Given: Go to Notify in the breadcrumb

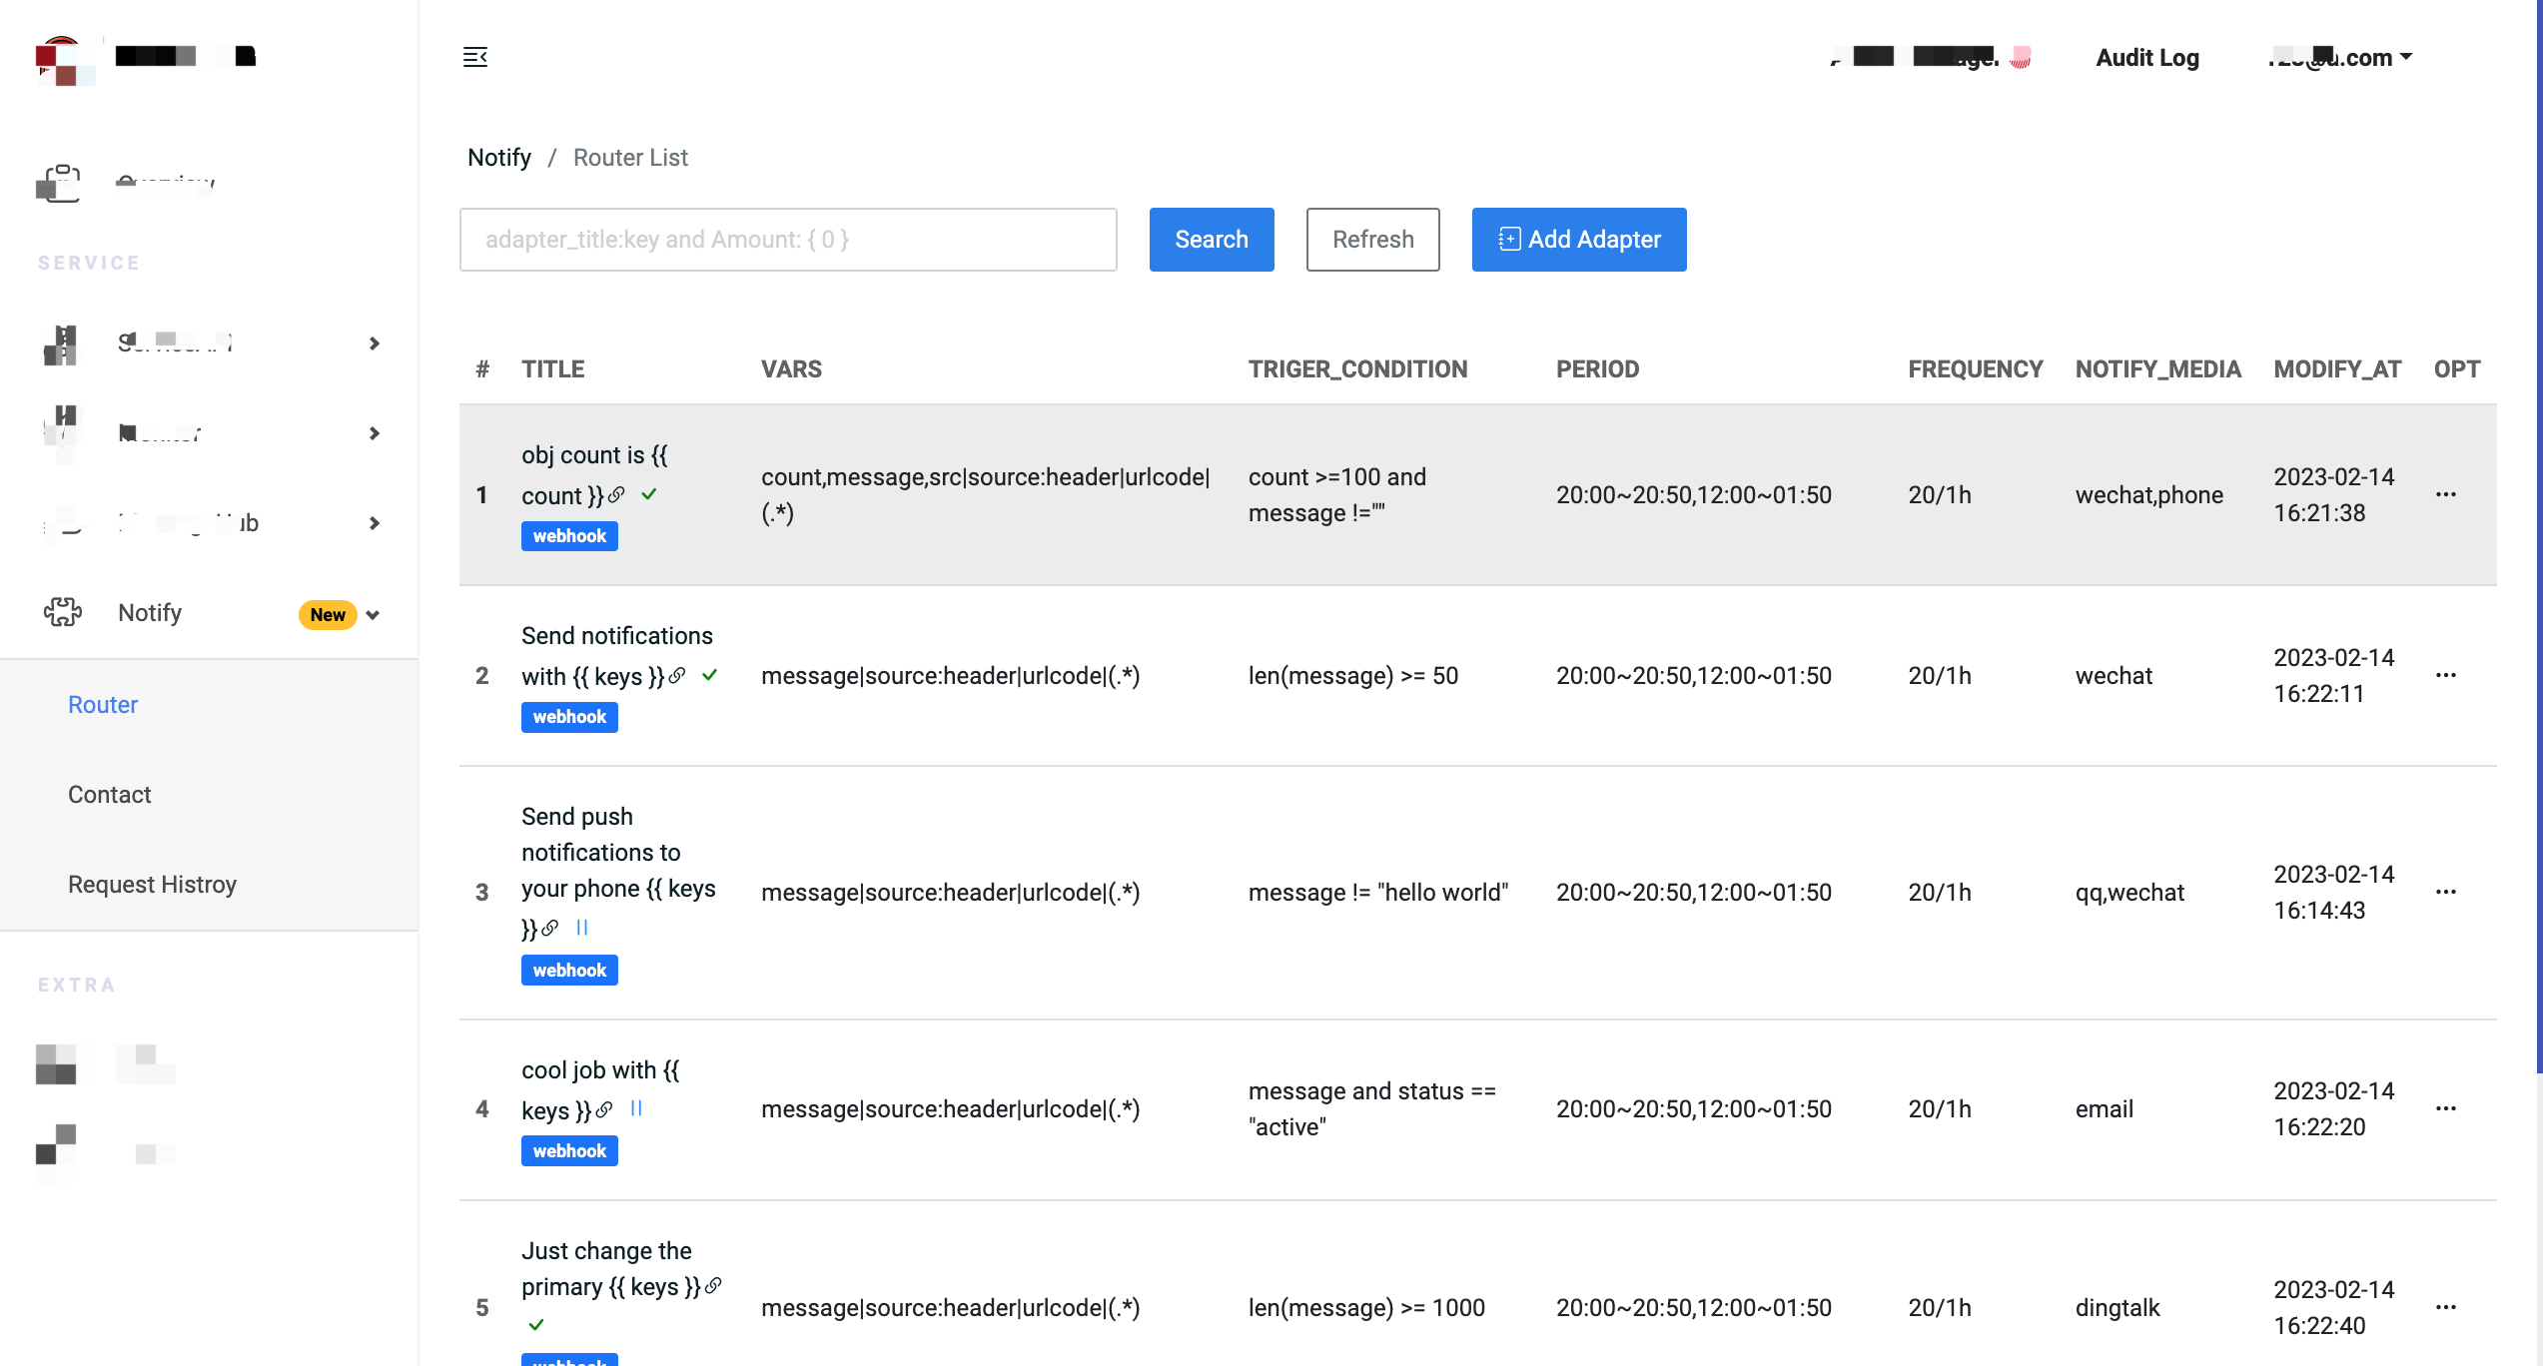Looking at the screenshot, I should point(499,158).
